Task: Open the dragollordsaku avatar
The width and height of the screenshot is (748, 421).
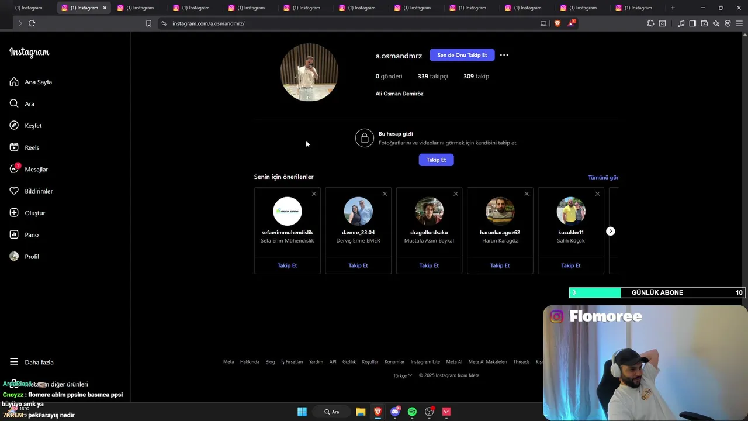Action: (x=429, y=211)
